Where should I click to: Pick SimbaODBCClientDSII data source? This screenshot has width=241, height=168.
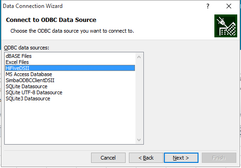[70, 80]
